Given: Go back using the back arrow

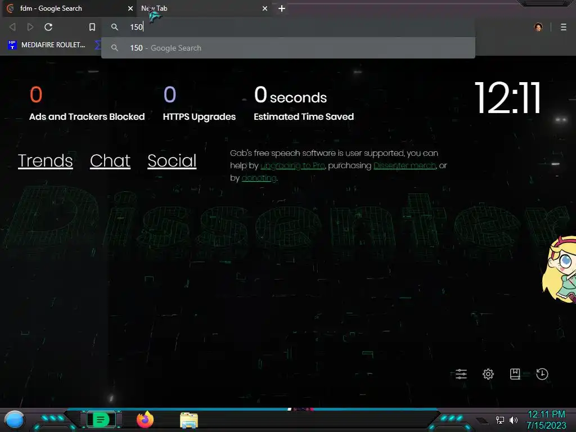Looking at the screenshot, I should 12,27.
